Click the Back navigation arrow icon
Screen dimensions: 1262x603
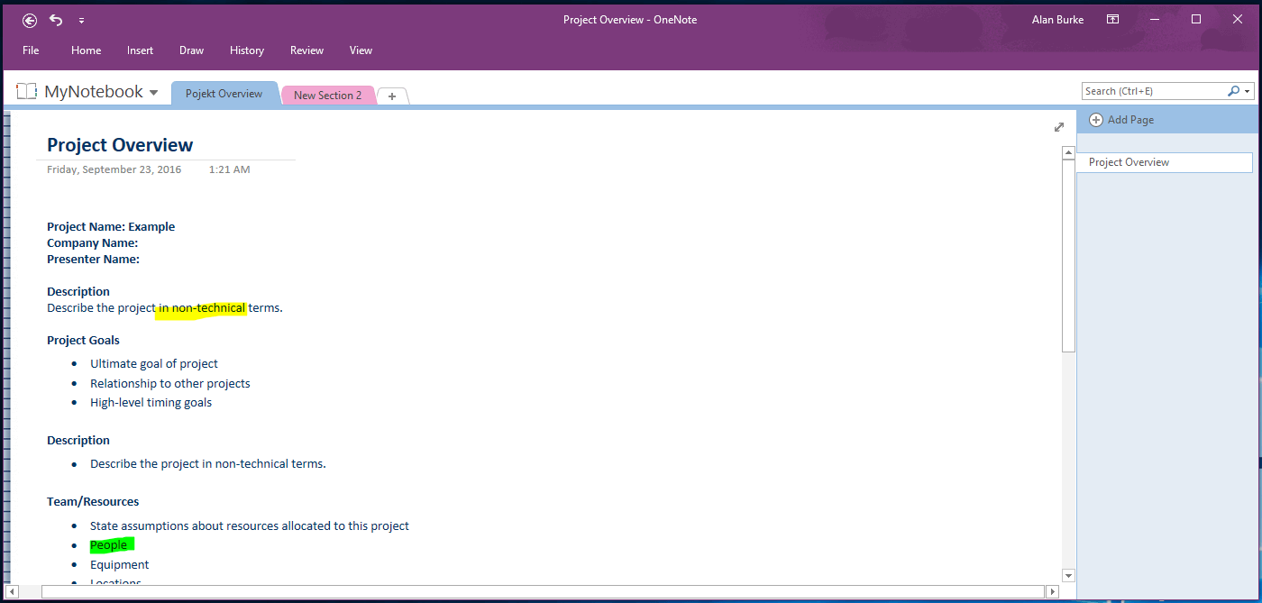pyautogui.click(x=28, y=19)
